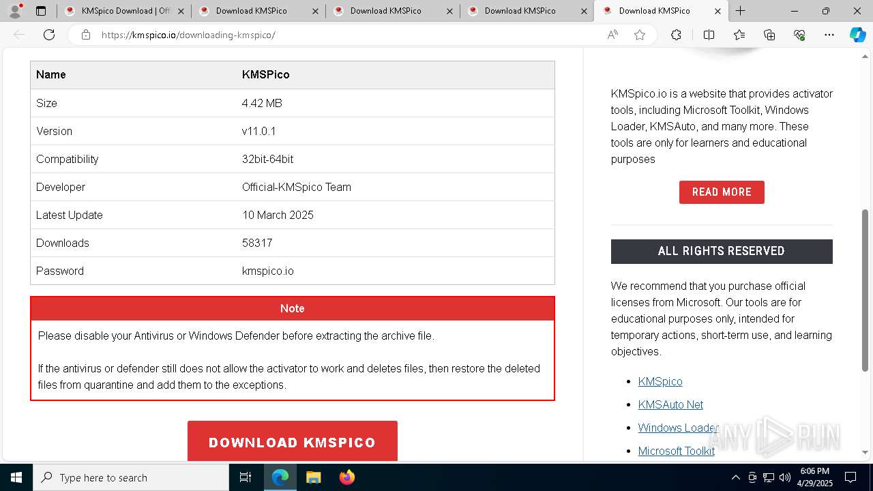Open tab actions menu icon
The image size is (873, 491).
click(x=41, y=11)
